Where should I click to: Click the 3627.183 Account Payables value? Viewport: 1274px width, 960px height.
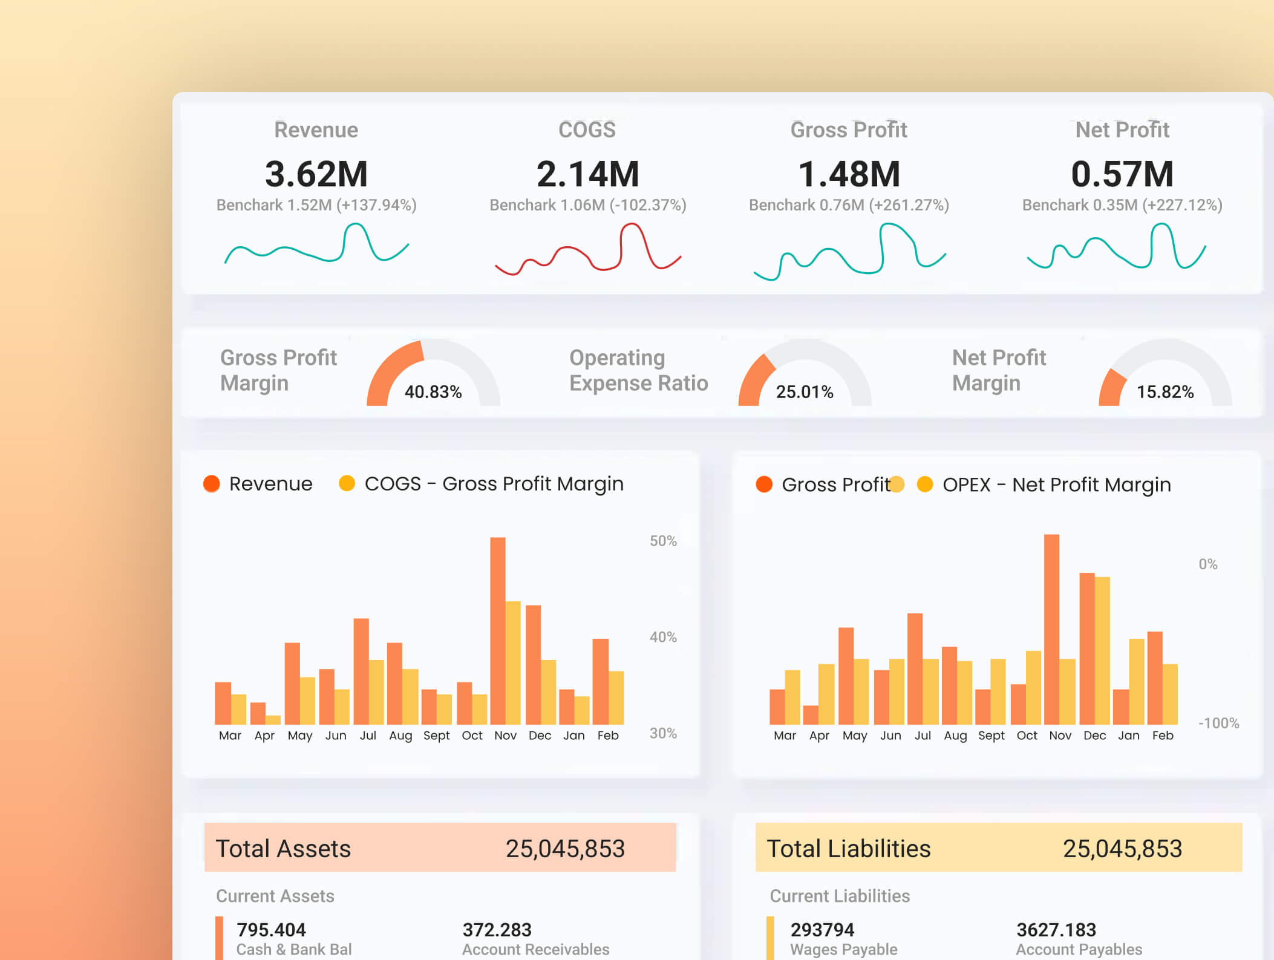(x=1056, y=930)
